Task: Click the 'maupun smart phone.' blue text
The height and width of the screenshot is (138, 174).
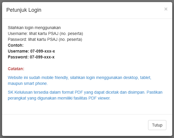Action: tap(28, 83)
